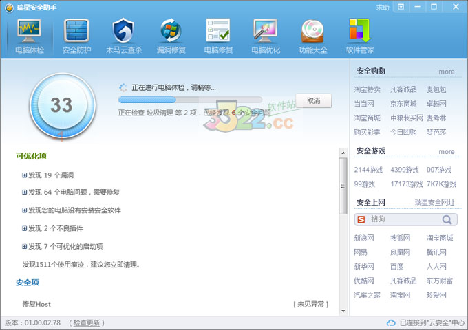Viewport: 468px width, 330px height.
Task: Click 求助 help link in title bar
Action: pos(383,8)
